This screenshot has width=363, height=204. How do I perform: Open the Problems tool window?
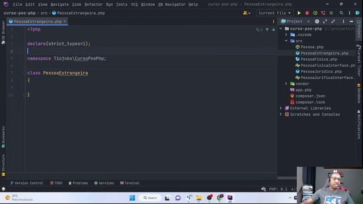coord(78,183)
